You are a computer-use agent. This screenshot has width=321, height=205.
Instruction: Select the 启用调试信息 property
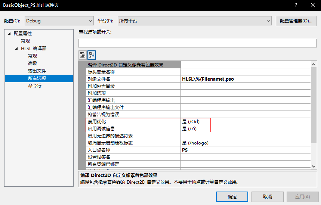133,129
